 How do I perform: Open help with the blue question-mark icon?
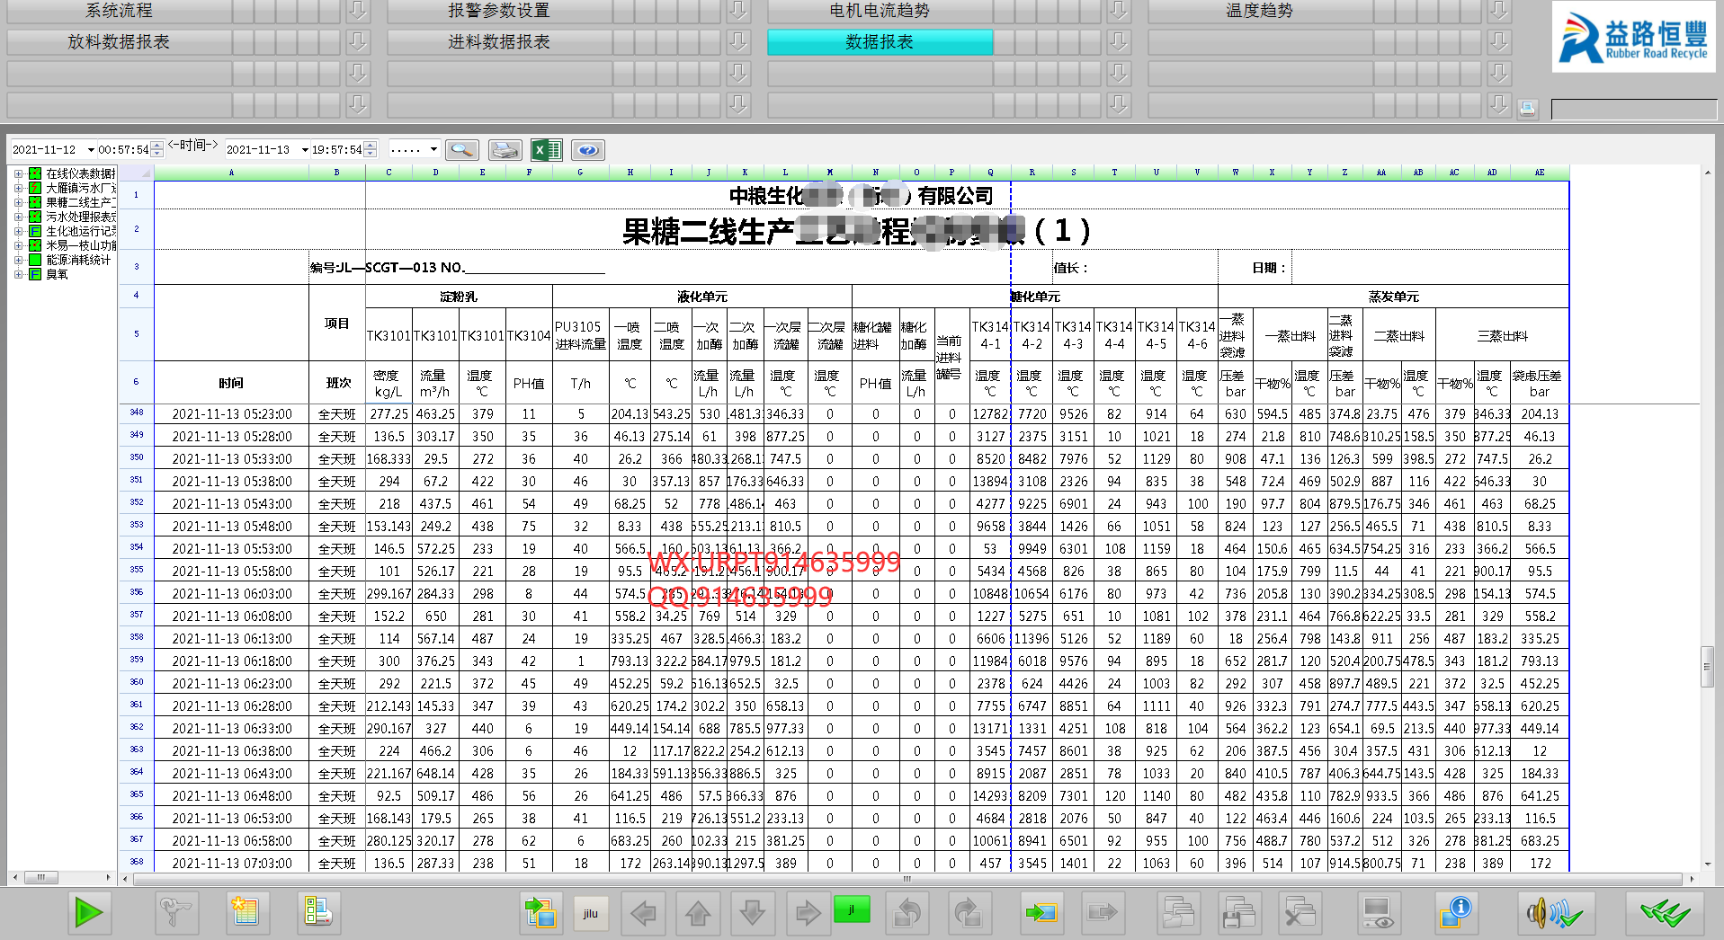(588, 150)
